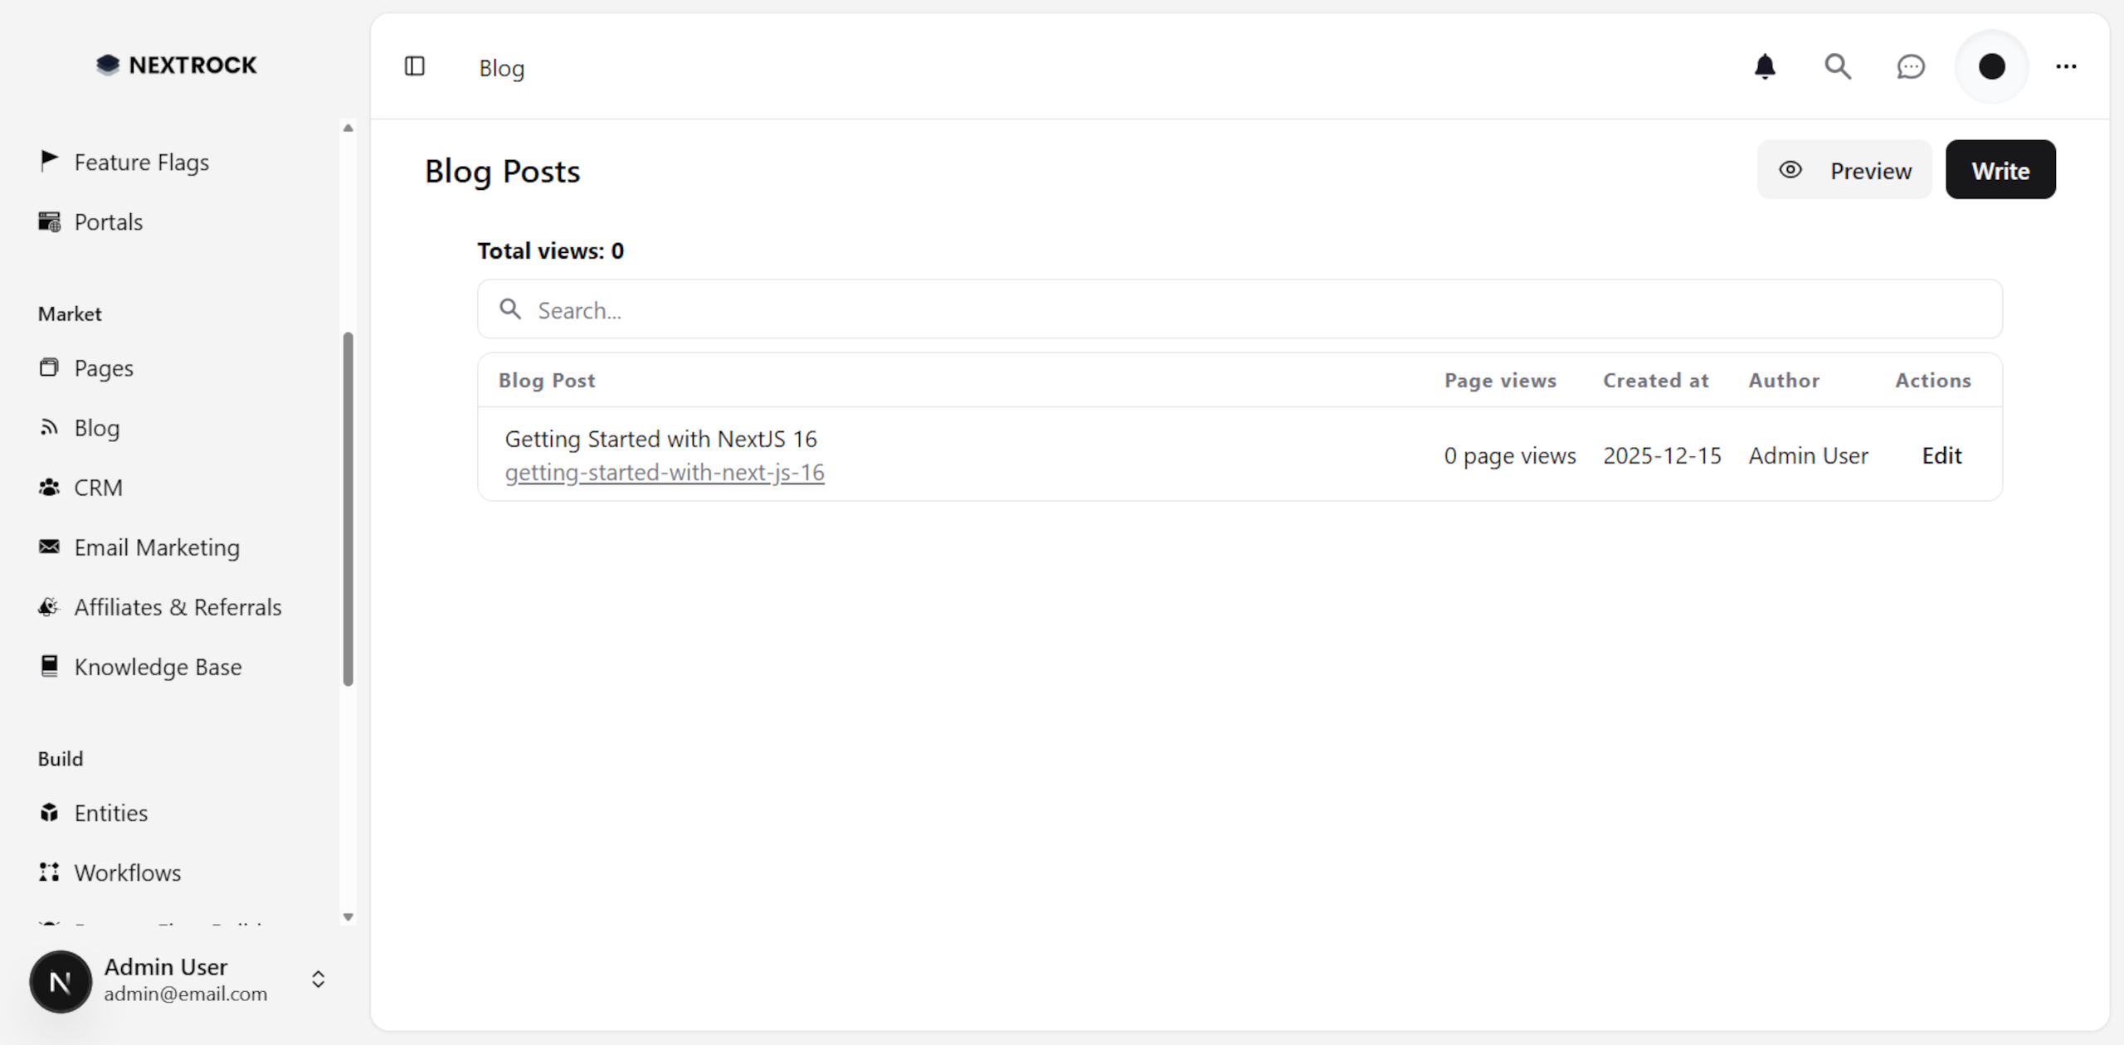The image size is (2124, 1045).
Task: Navigate to Email Marketing
Action: 157,547
